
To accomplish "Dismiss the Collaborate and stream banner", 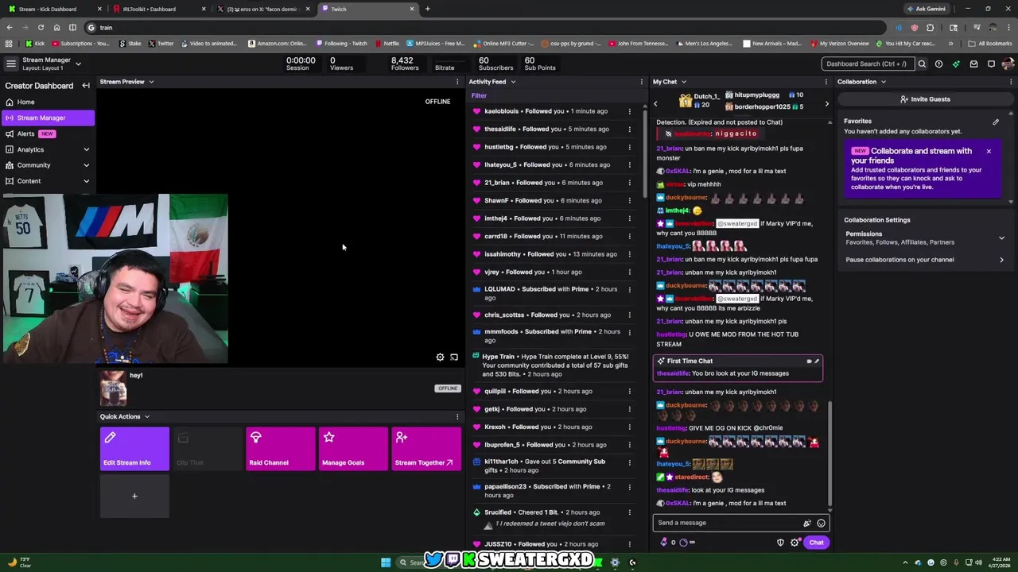I will [989, 151].
